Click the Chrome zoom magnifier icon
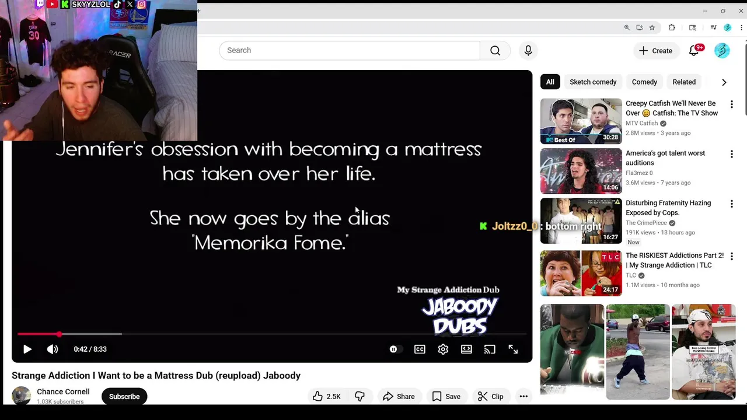 pos(627,27)
